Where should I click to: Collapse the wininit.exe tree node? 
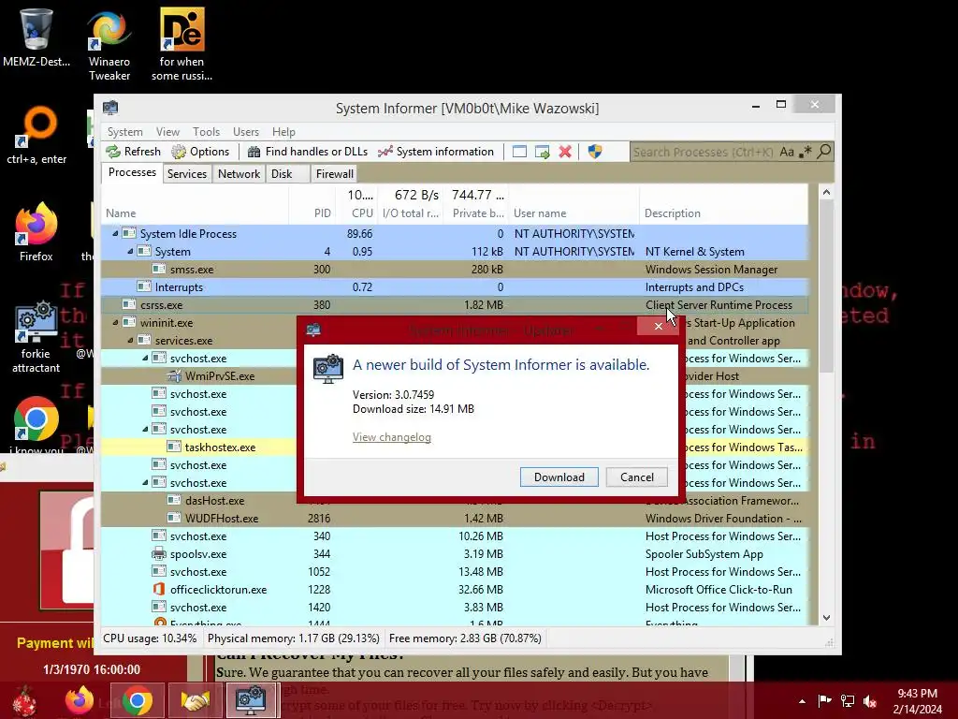[x=115, y=323]
